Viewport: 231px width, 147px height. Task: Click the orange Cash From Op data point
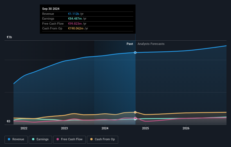click(x=135, y=112)
